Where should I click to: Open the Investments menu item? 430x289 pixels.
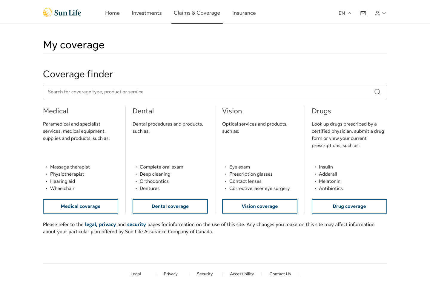[x=147, y=13]
